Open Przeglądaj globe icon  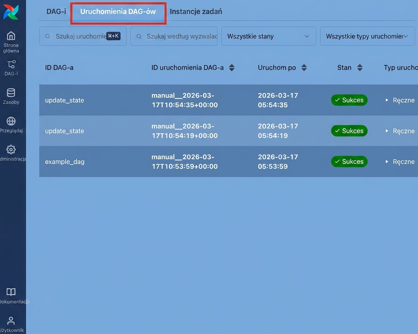point(11,121)
